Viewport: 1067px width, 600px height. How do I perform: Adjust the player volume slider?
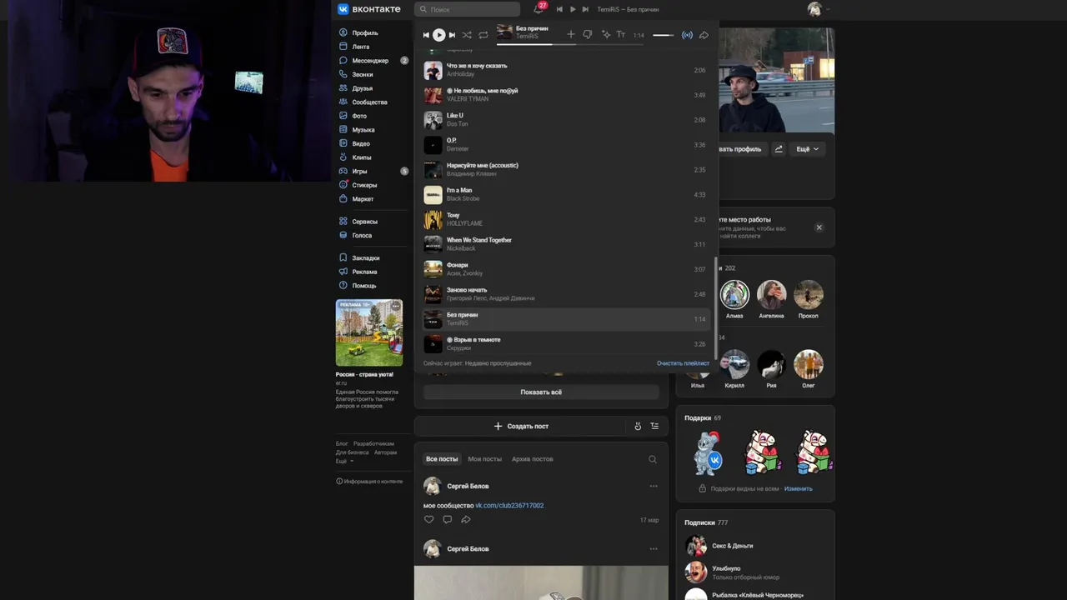pyautogui.click(x=664, y=35)
